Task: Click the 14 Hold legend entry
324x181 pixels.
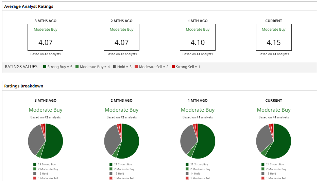Action: (x=195, y=174)
